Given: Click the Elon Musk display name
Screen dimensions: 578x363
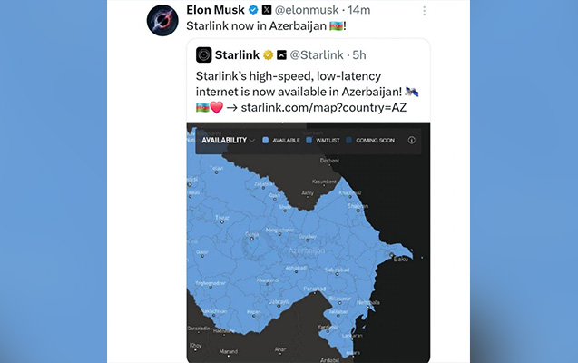Looking at the screenshot, I should [x=215, y=10].
